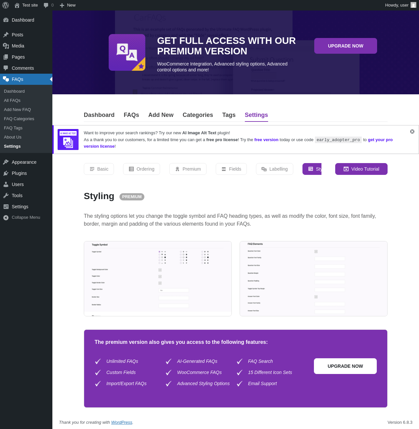Click Upgrade Now in the top banner
The height and width of the screenshot is (429, 419).
click(x=346, y=46)
